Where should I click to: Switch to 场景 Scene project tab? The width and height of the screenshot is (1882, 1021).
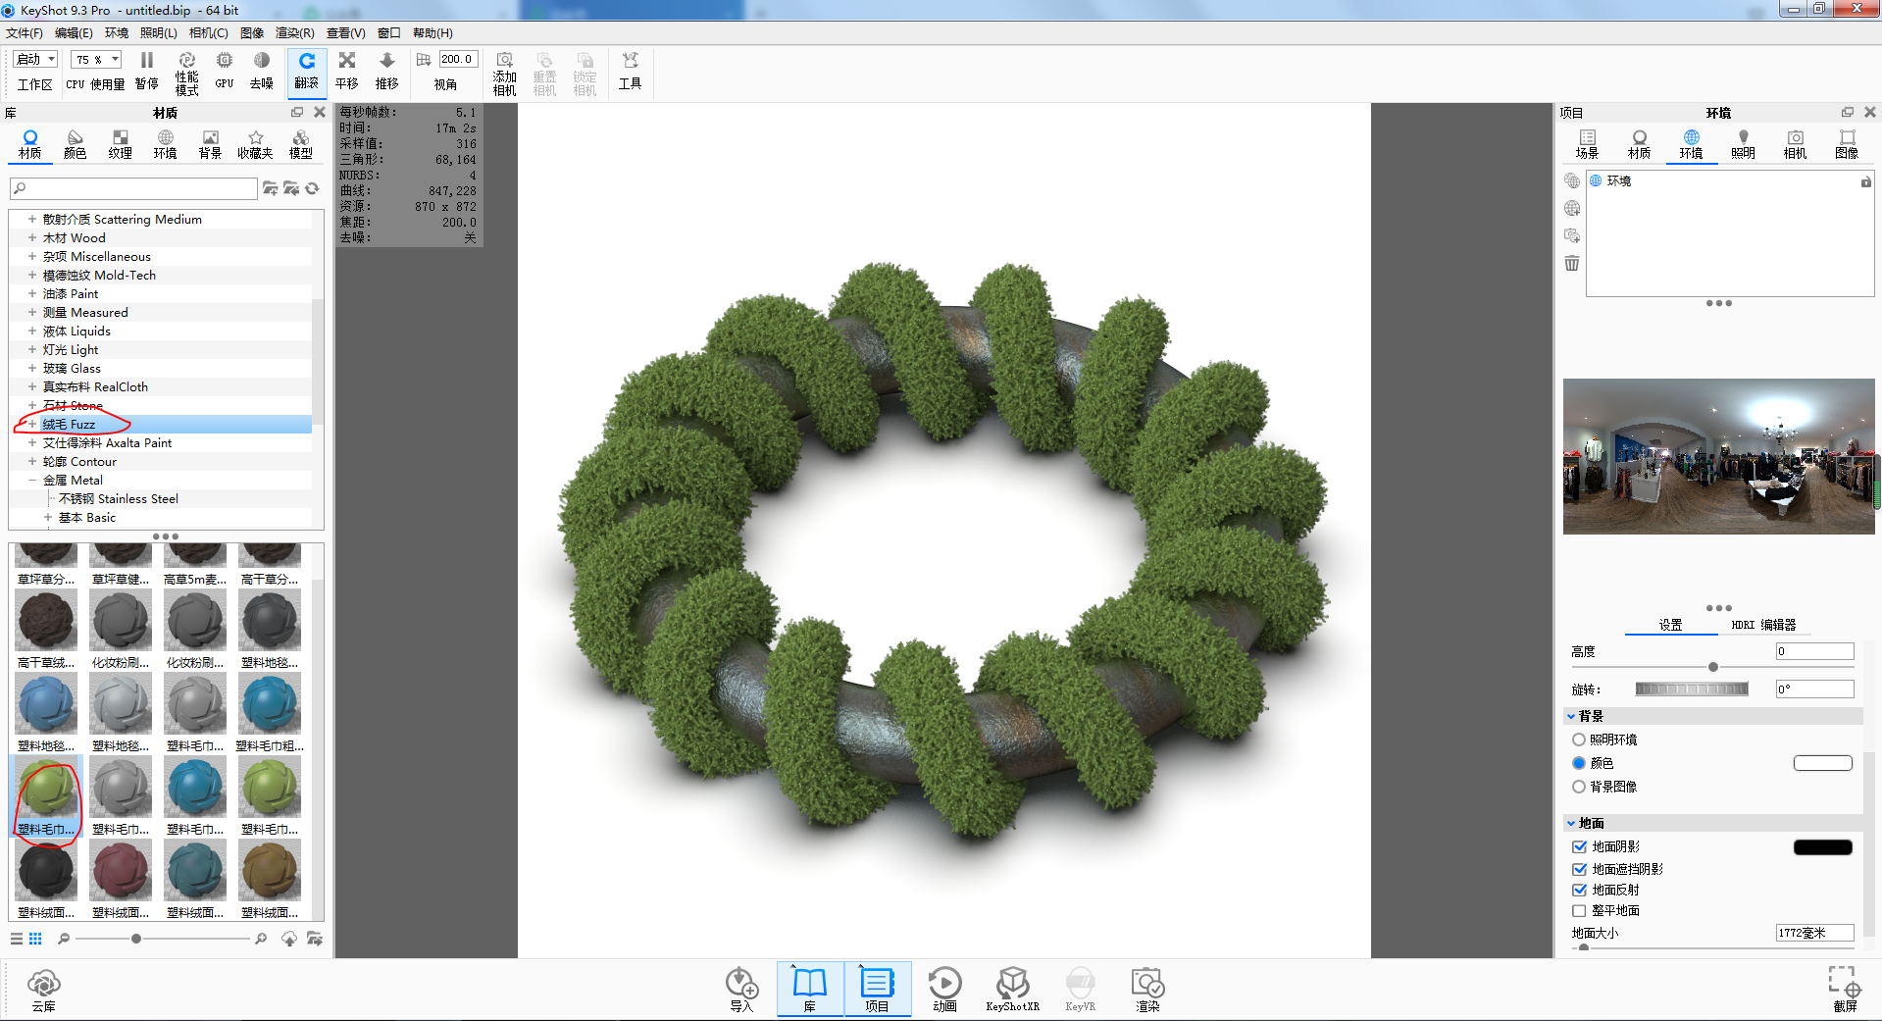point(1587,144)
